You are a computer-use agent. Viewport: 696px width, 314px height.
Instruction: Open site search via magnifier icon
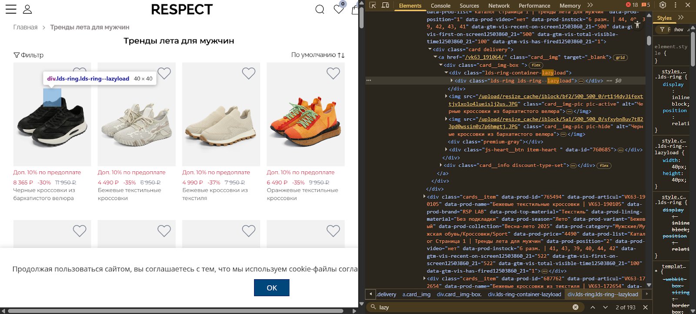click(320, 9)
